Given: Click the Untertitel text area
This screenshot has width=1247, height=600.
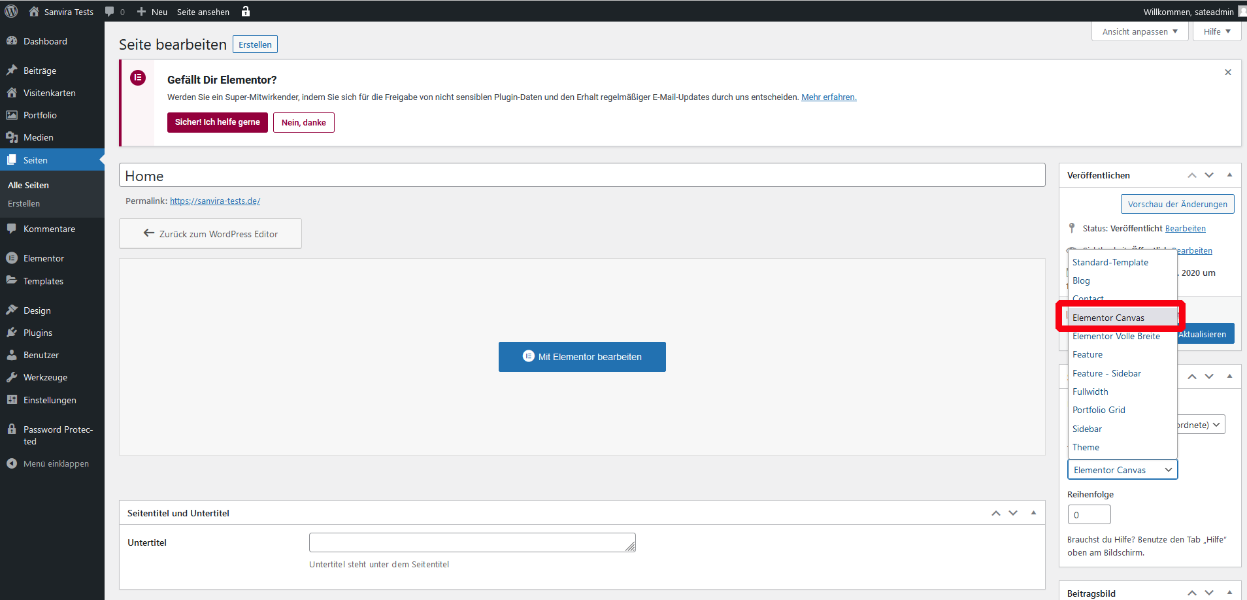Looking at the screenshot, I should [x=472, y=542].
